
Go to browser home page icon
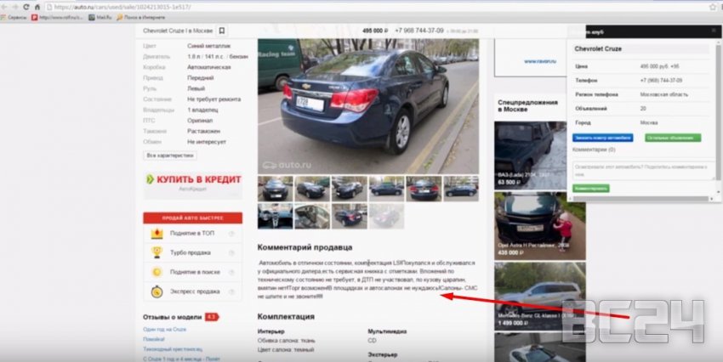coord(38,6)
